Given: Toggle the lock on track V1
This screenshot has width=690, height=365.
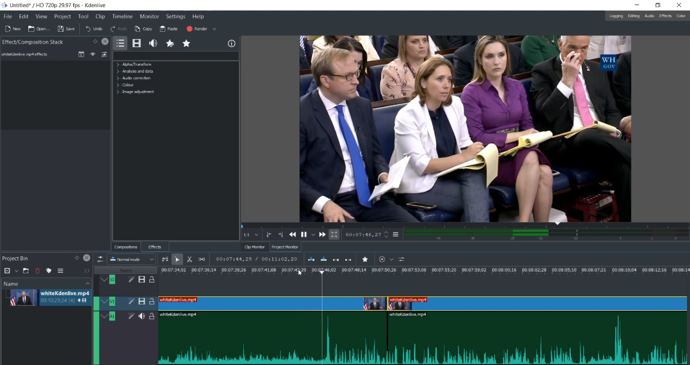Looking at the screenshot, I should click(151, 301).
